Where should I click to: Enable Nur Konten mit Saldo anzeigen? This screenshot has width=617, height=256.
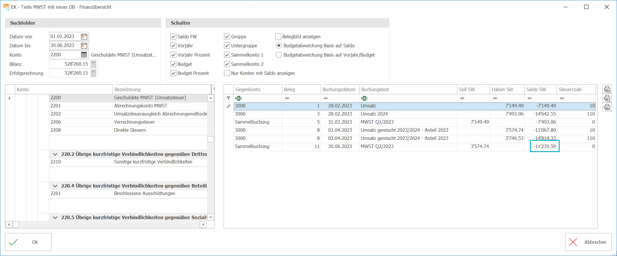tap(227, 73)
